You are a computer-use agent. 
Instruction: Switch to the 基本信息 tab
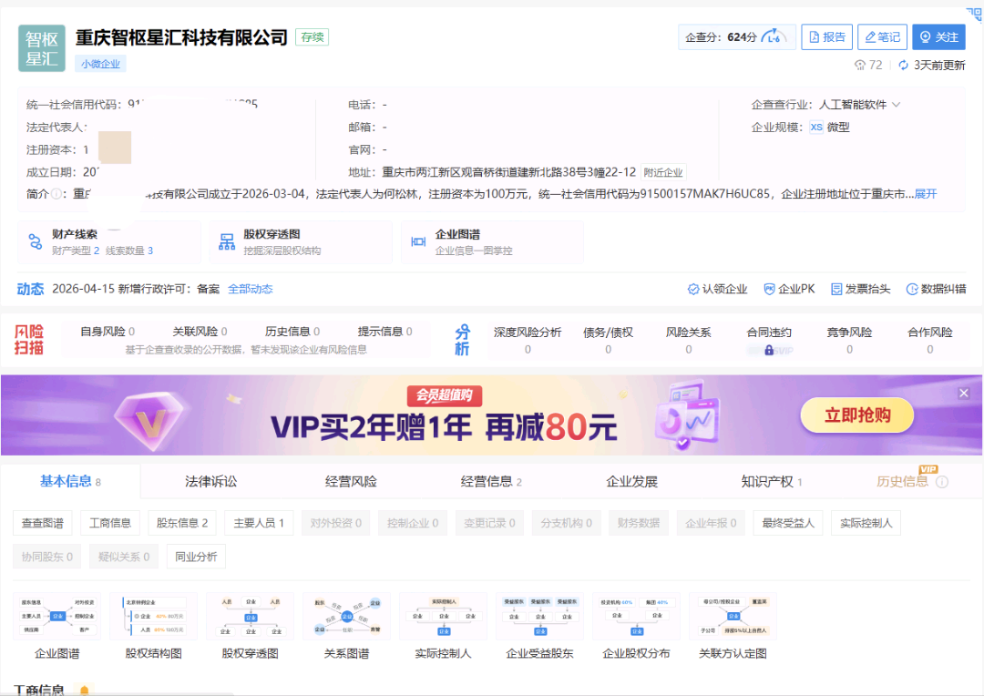coord(70,481)
